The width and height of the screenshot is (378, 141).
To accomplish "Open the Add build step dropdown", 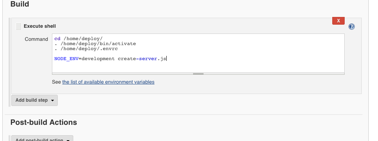I will click(35, 100).
